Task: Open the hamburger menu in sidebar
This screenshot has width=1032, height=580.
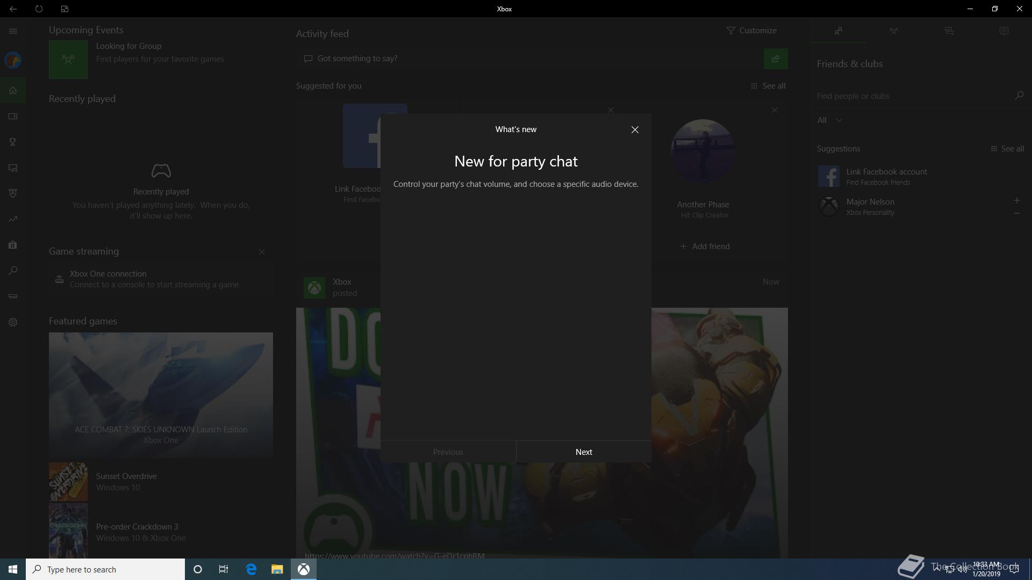Action: pyautogui.click(x=13, y=31)
